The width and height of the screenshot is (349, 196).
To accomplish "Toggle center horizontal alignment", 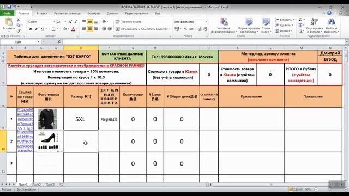I will [x=89, y=29].
